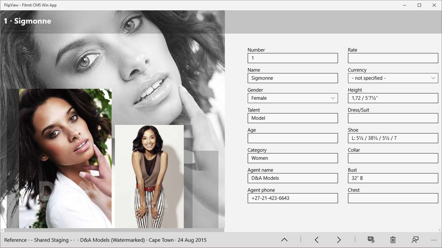Expand the Currency dropdown
The image size is (442, 248).
(x=393, y=78)
